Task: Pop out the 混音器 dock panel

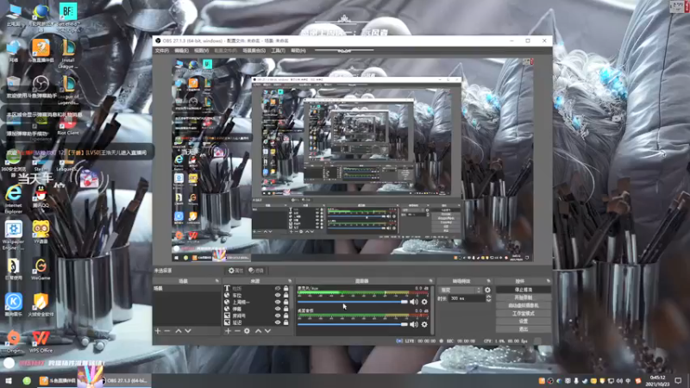Action: (430, 281)
